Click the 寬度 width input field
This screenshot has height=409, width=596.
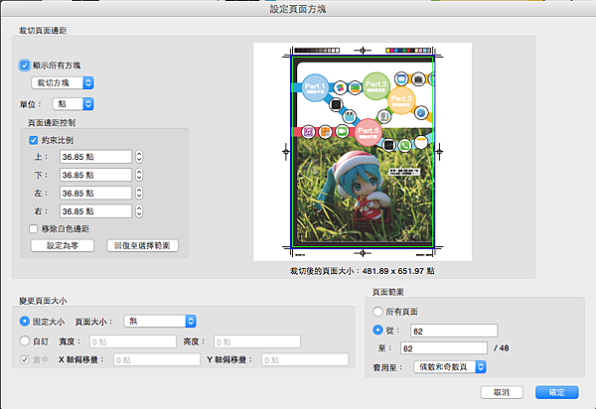[x=133, y=341]
